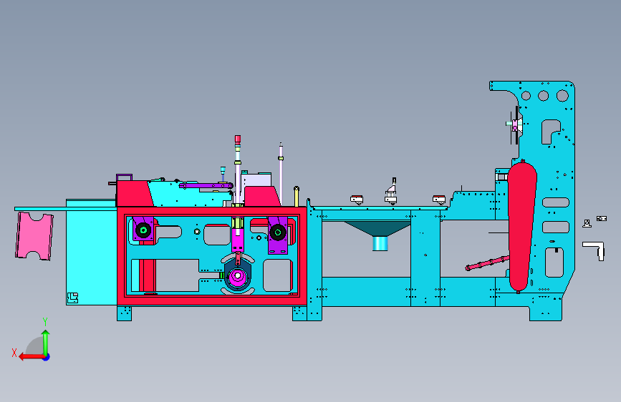Select the dark teal funnel hopper under the table
This screenshot has width=621, height=402.
tap(377, 229)
